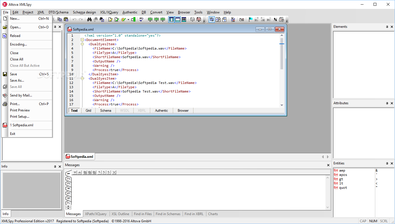Pin the Entities panel with pushpin
395x224 pixels.
[x=387, y=163]
